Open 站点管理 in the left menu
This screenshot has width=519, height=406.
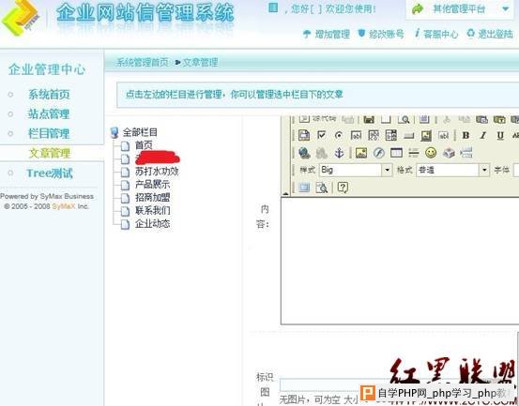(49, 114)
